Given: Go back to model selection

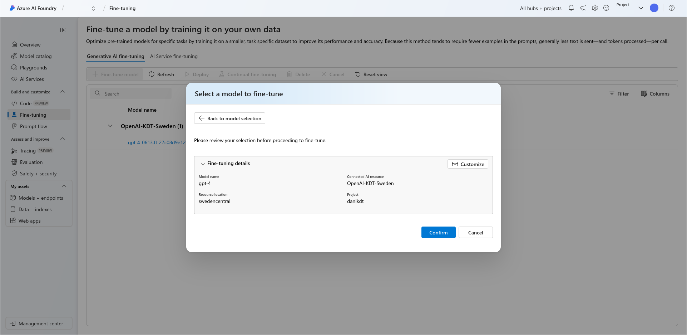Looking at the screenshot, I should [229, 118].
